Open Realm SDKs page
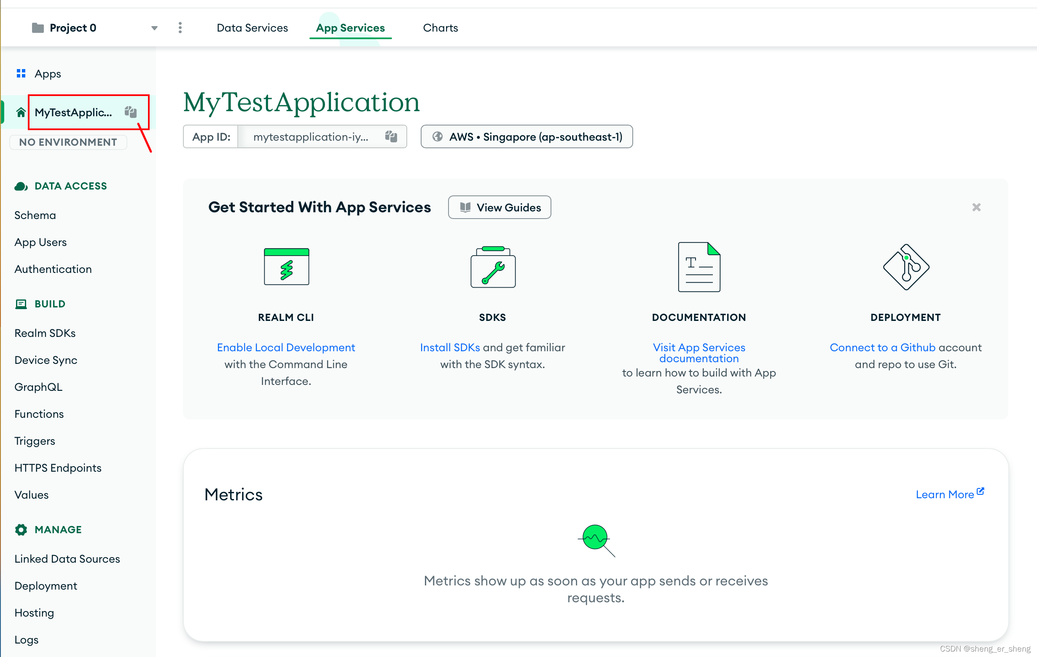The height and width of the screenshot is (657, 1037). (45, 333)
